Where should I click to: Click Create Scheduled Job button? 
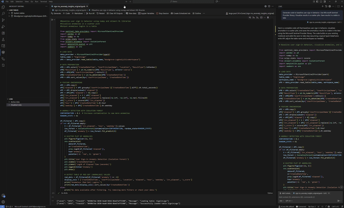point(180,13)
